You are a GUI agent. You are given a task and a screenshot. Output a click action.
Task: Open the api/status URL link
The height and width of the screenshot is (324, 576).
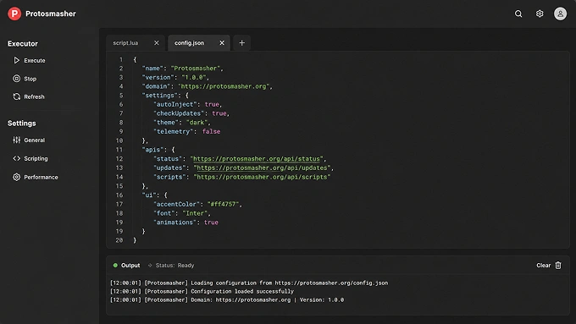point(257,159)
